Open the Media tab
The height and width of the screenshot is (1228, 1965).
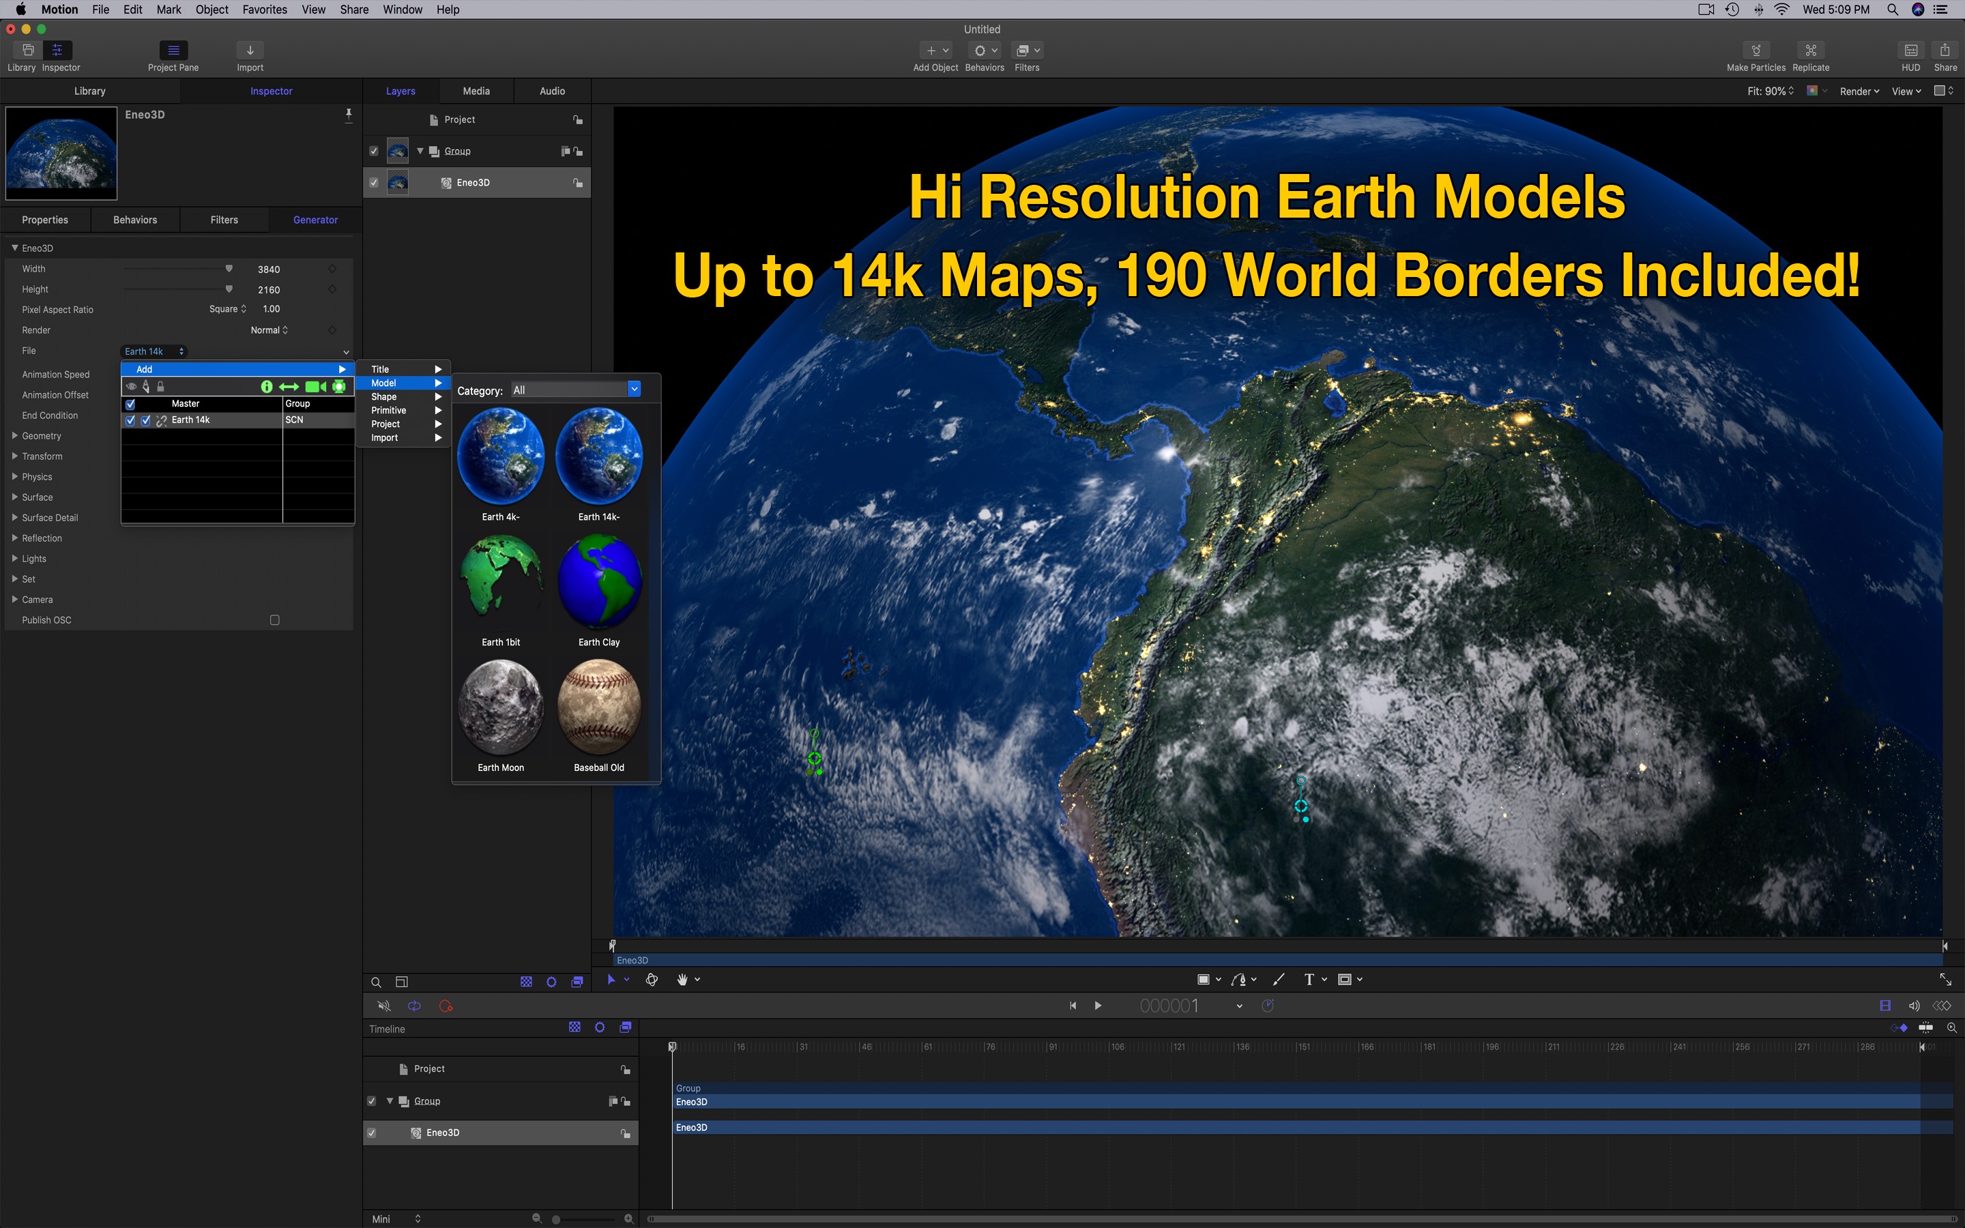click(x=476, y=91)
